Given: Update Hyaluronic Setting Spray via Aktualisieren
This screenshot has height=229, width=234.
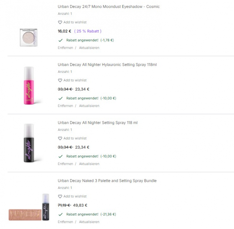Looking at the screenshot, I should (x=89, y=106).
